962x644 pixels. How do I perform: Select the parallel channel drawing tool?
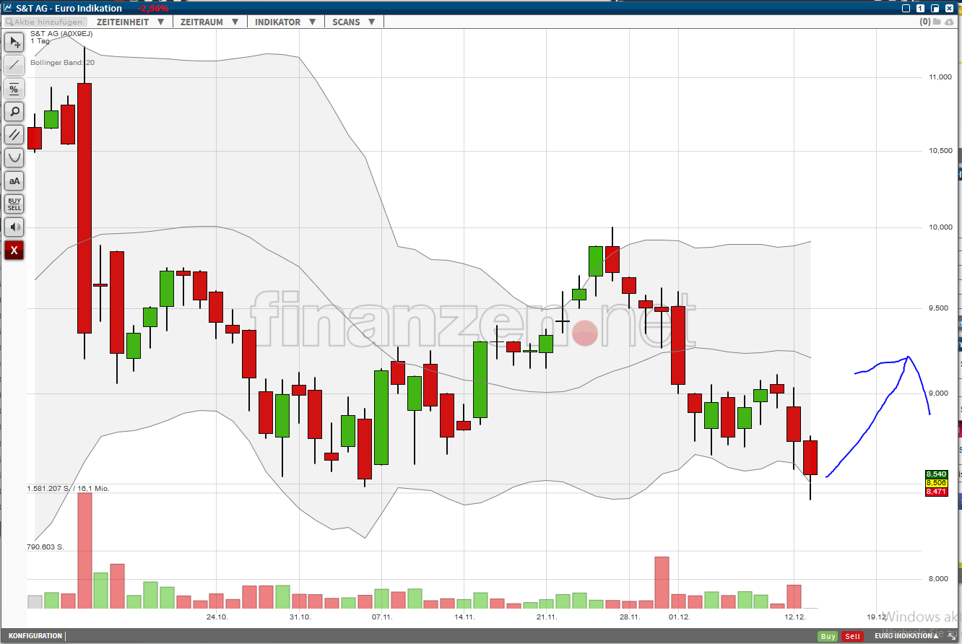tap(14, 134)
